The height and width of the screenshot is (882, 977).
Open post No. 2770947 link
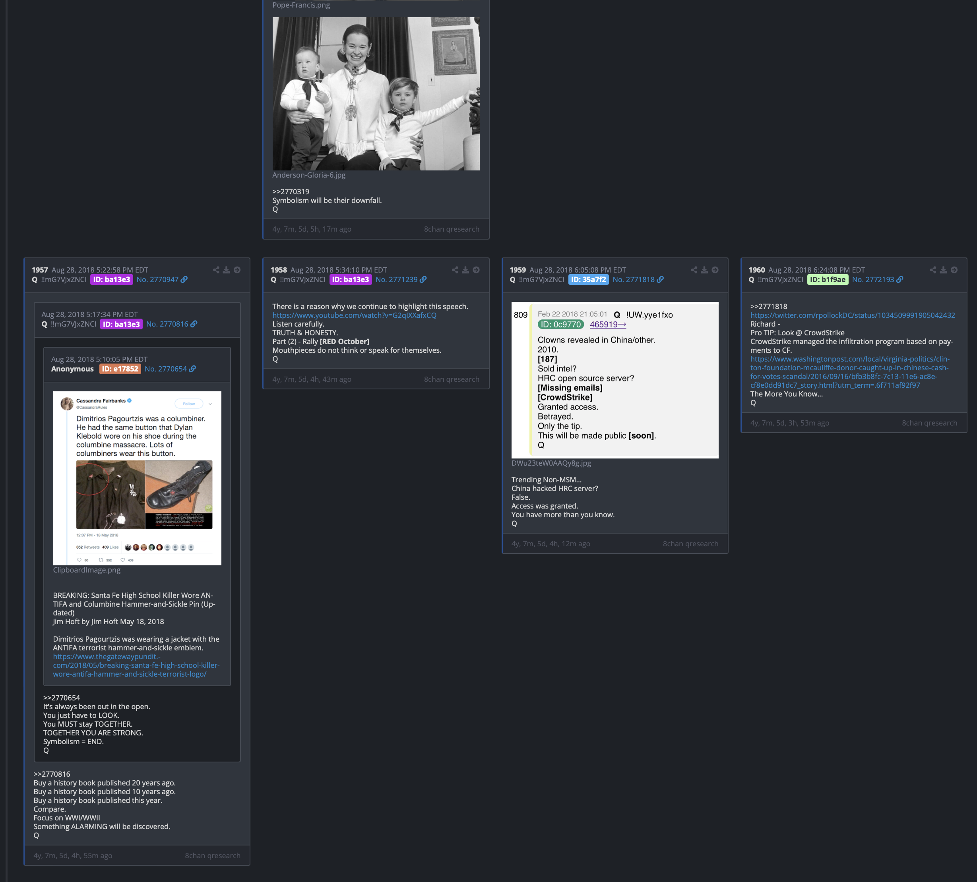point(157,279)
